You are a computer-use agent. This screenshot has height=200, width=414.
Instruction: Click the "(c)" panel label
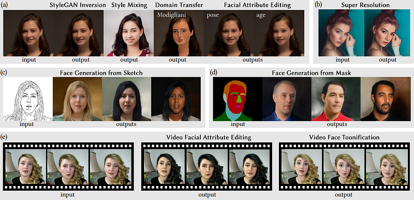point(4,72)
